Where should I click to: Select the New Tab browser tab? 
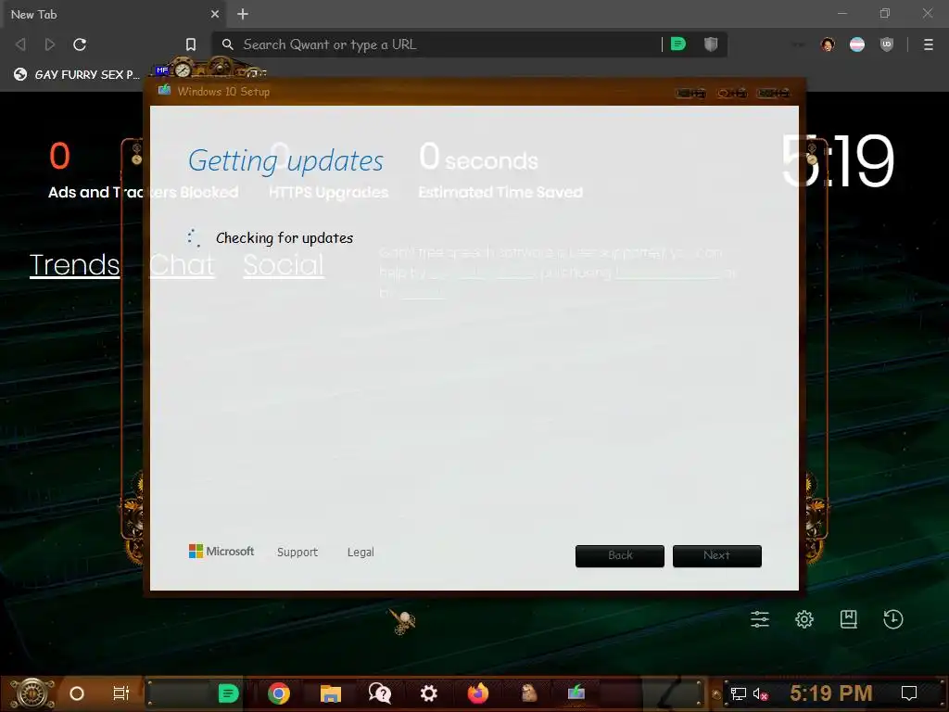tap(113, 14)
